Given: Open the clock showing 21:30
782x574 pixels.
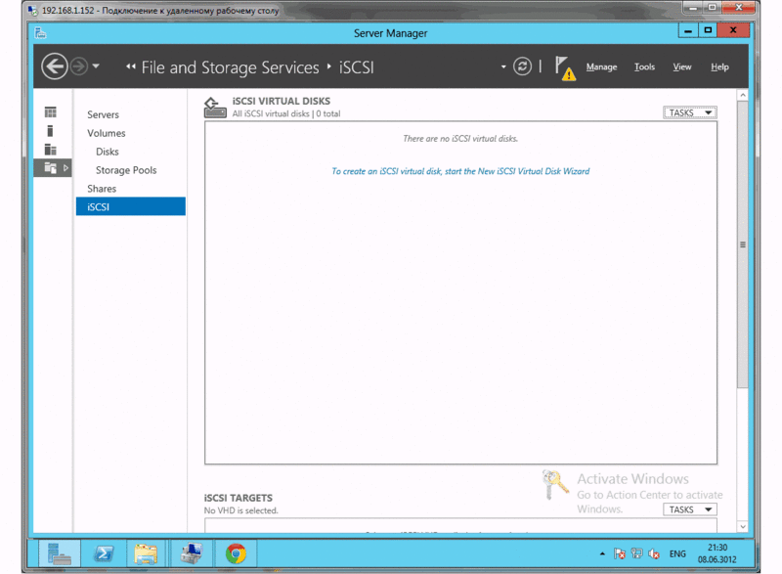Looking at the screenshot, I should [717, 553].
